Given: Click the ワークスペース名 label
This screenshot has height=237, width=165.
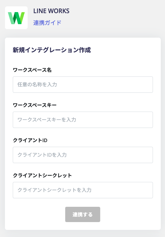Looking at the screenshot, I should [x=32, y=70].
